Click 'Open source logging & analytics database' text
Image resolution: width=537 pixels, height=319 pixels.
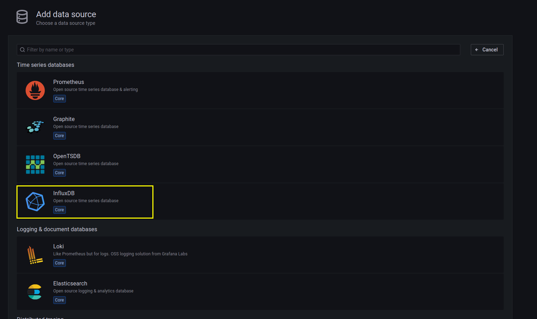pos(93,291)
